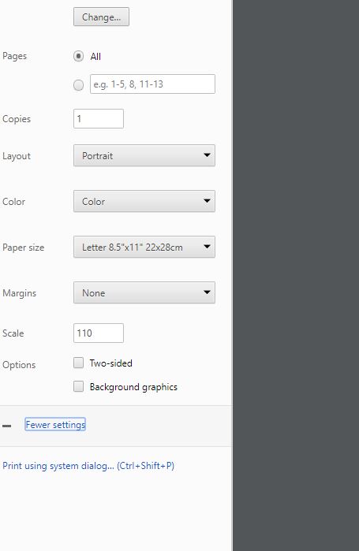
Task: Click the minus icon beside Fewer settings
Action: click(x=6, y=426)
